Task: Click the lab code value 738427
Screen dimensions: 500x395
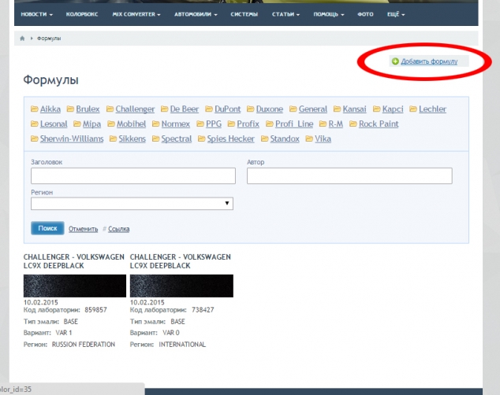Action: [203, 310]
